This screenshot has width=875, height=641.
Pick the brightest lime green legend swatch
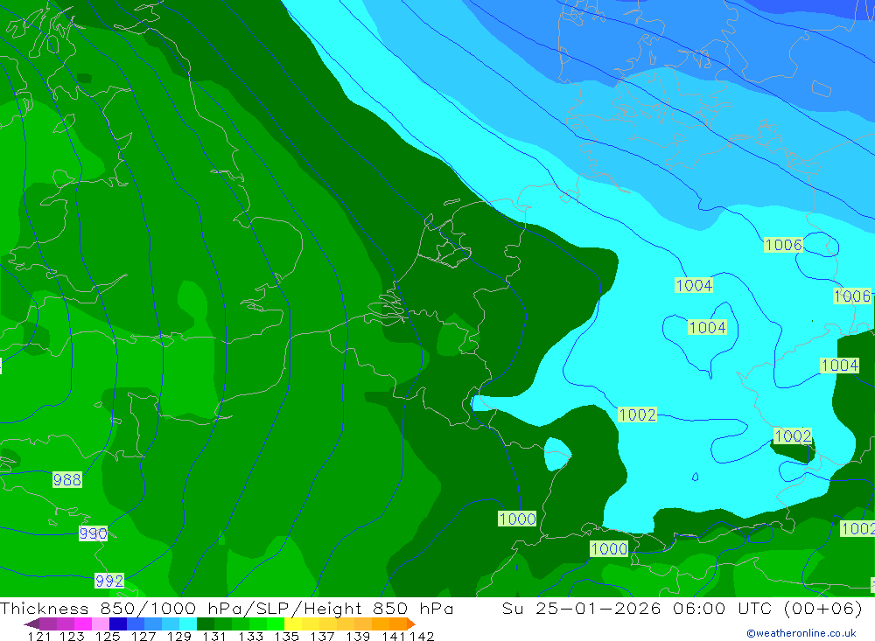point(276,624)
